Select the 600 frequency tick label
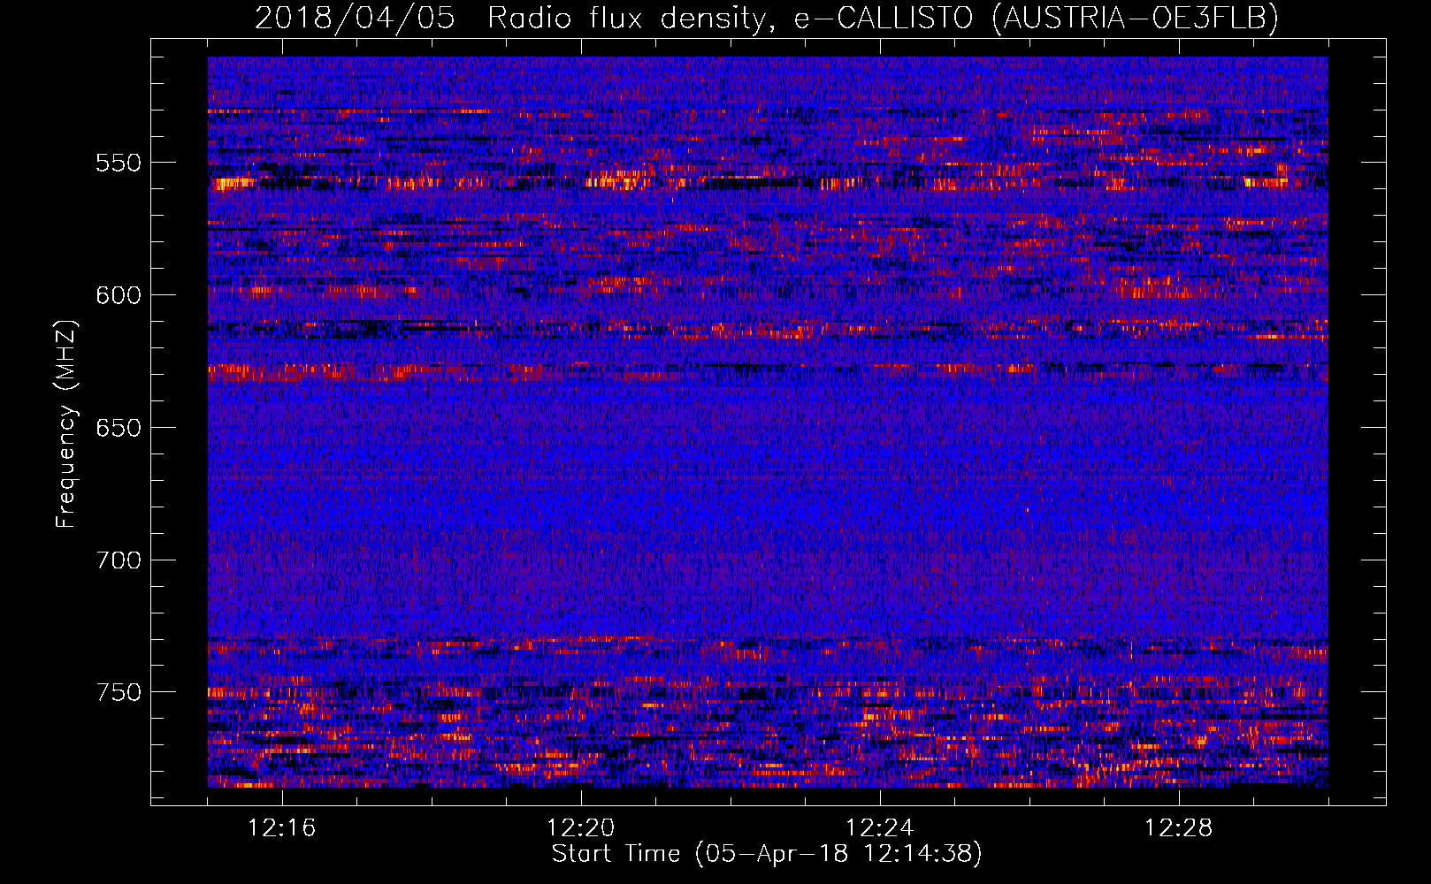 coord(119,295)
